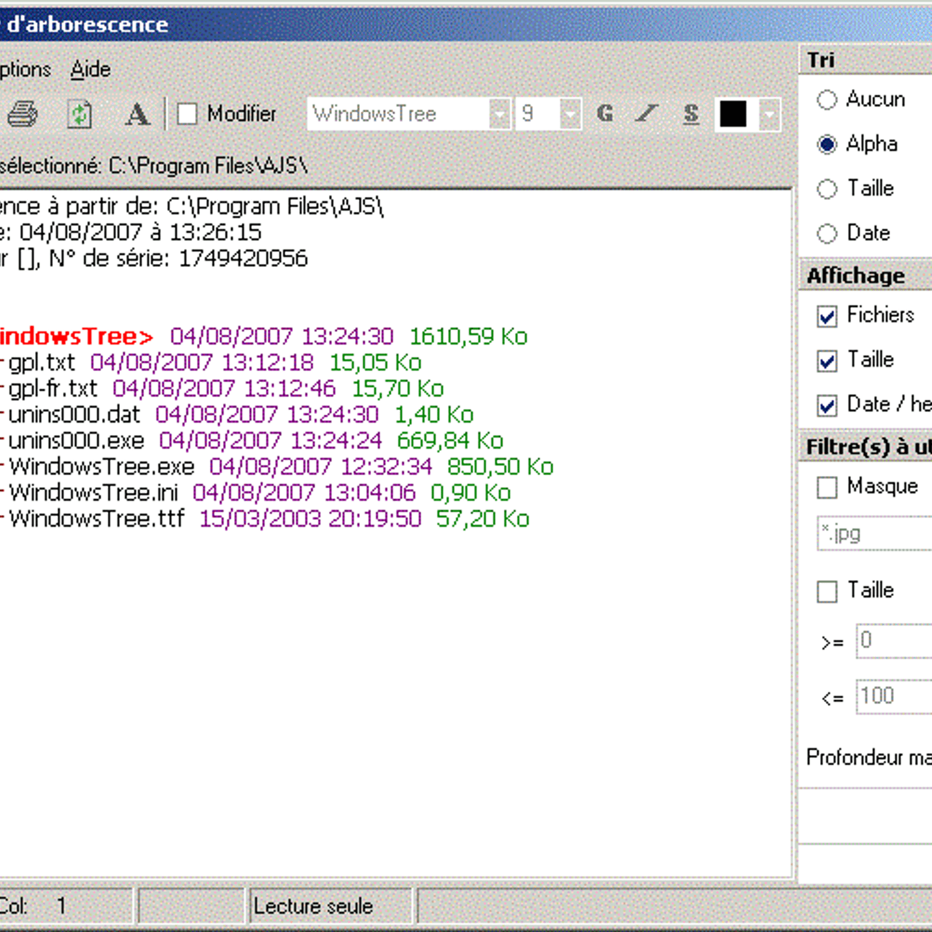Image resolution: width=932 pixels, height=932 pixels.
Task: Click the red WindowsTree folder heading
Action: pos(76,336)
